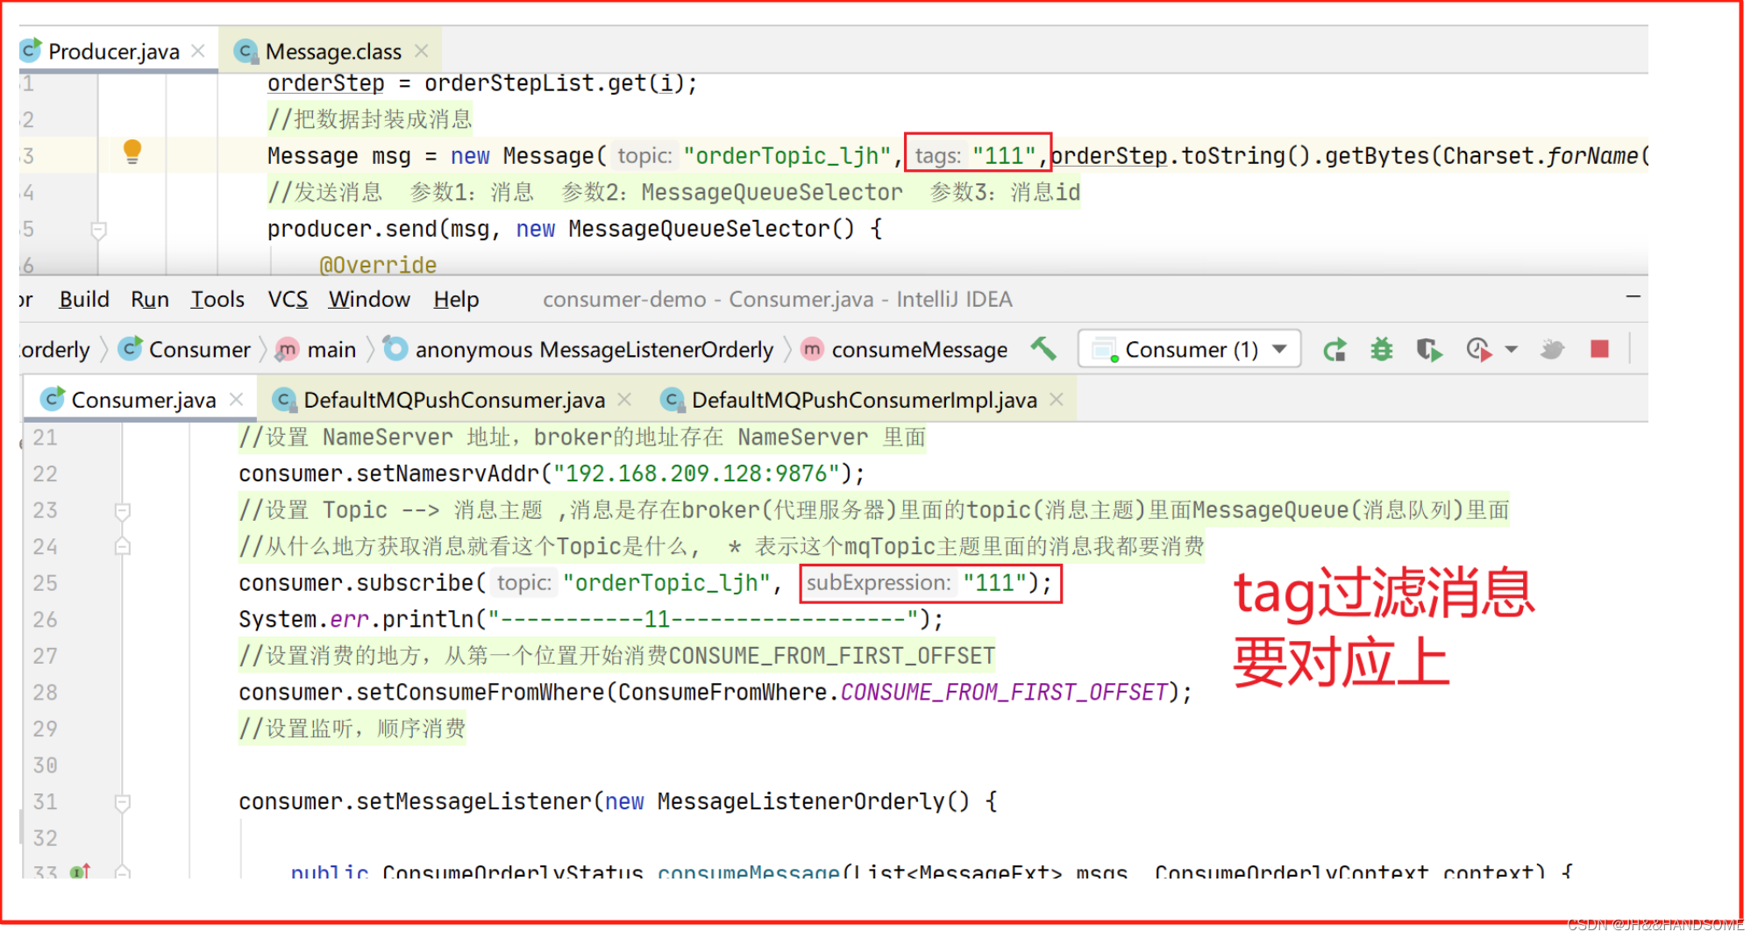The width and height of the screenshot is (1758, 939).
Task: Click the consumeMessage breadcrumb
Action: click(905, 349)
